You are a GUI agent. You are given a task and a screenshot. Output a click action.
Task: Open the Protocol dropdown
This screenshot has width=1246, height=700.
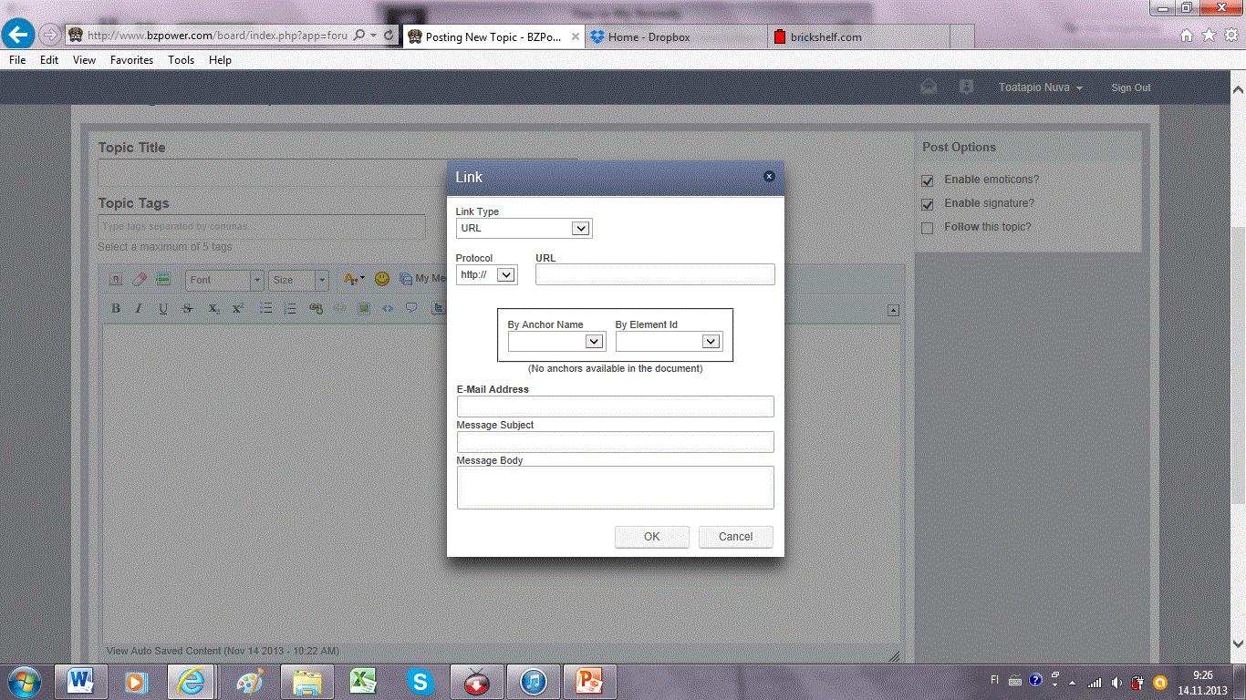[486, 274]
